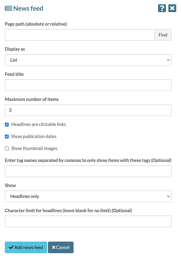Click the tag names input field

(x=88, y=171)
